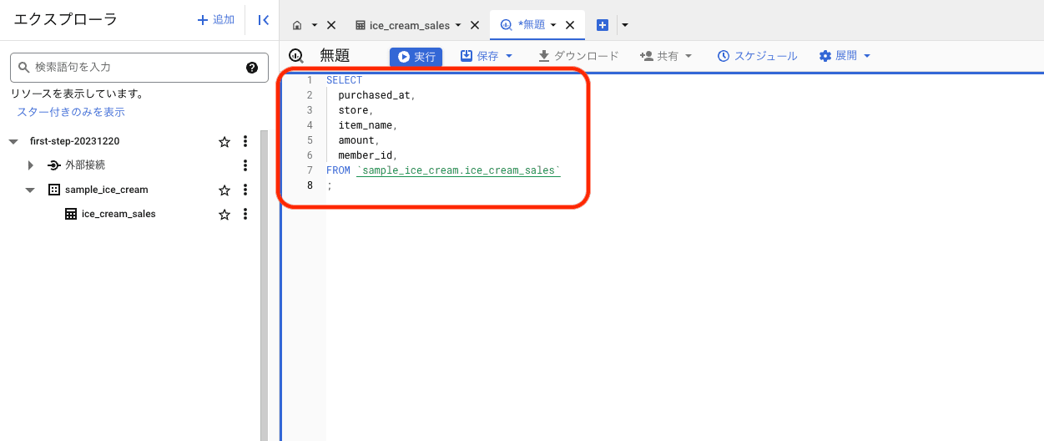Star the ice_cream_sales table

pyautogui.click(x=224, y=215)
